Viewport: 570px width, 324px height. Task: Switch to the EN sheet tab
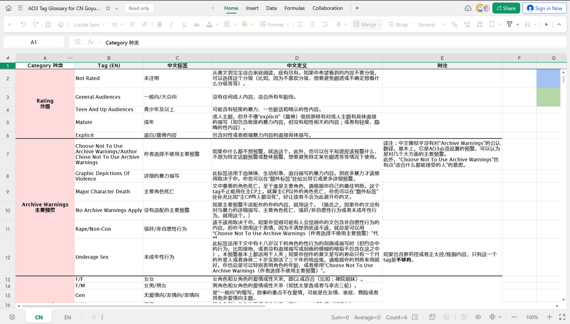[x=68, y=317]
